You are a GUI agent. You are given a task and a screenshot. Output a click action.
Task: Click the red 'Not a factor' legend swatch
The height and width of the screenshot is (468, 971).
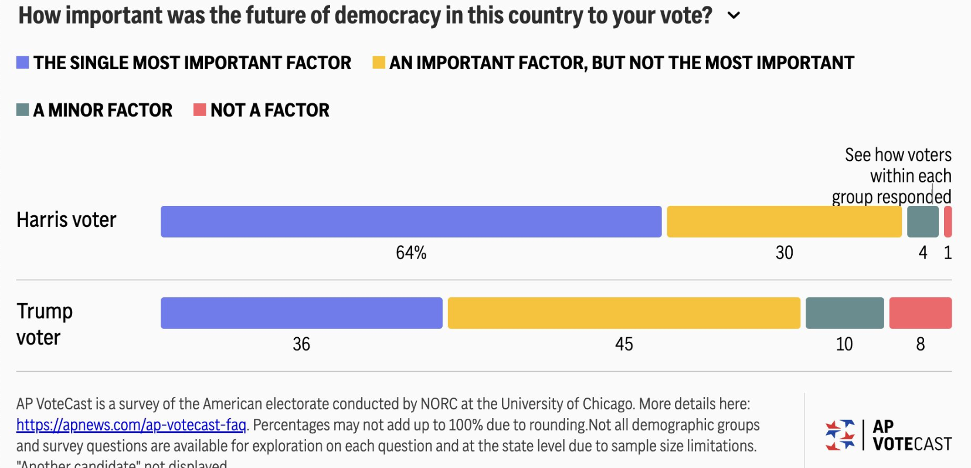pos(199,110)
